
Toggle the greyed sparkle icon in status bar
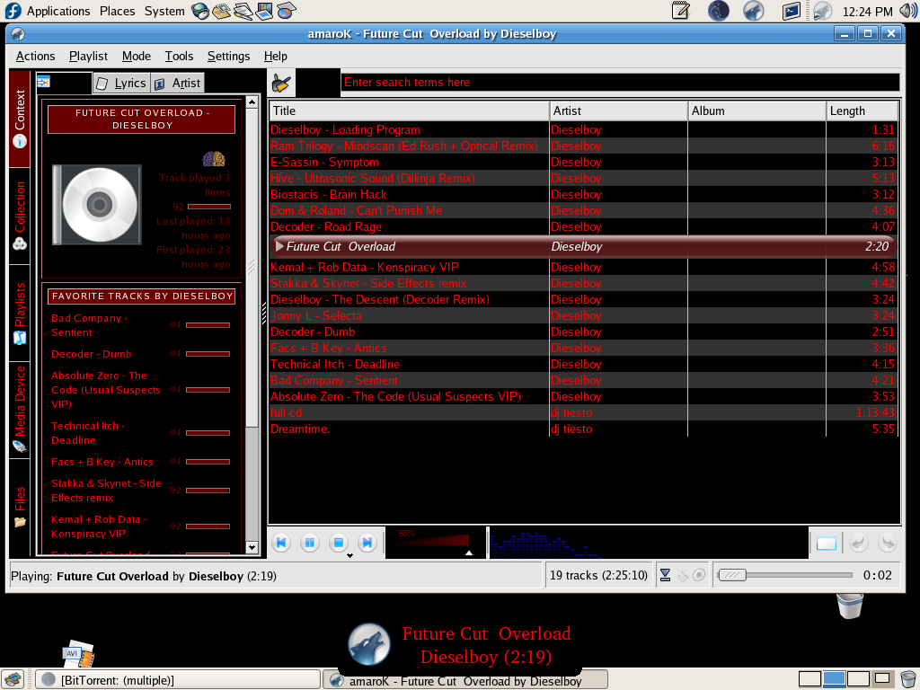click(x=683, y=575)
